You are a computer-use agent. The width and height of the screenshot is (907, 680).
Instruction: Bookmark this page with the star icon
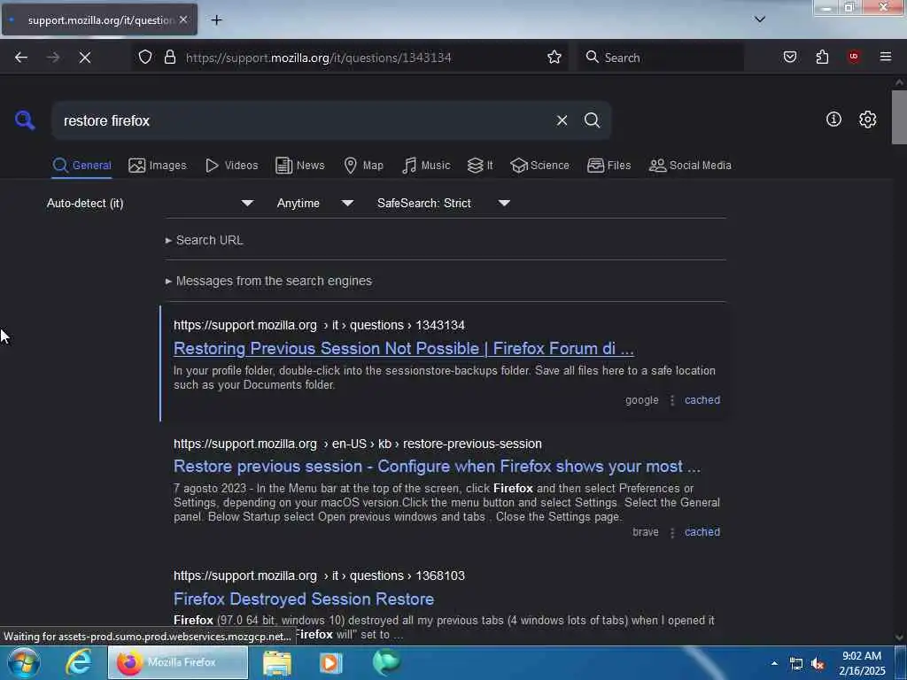(x=554, y=57)
